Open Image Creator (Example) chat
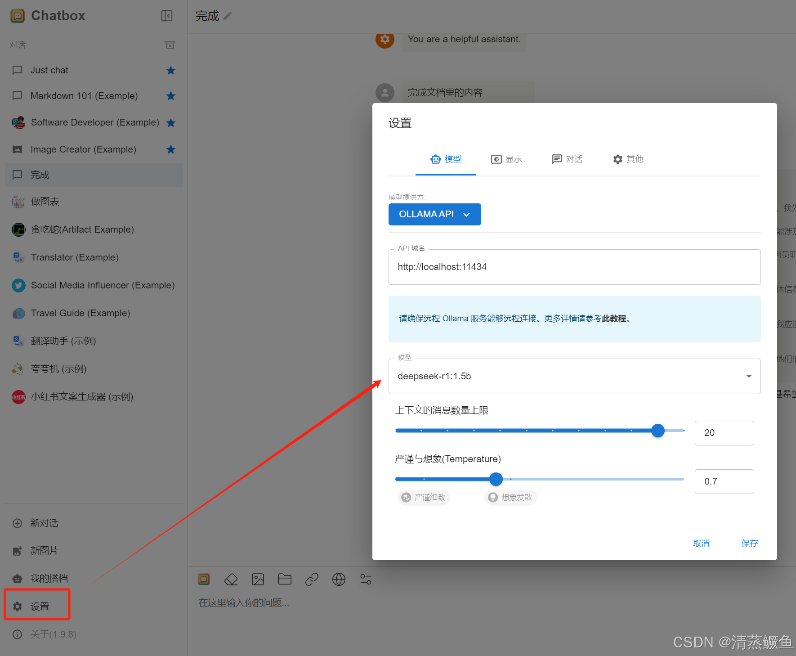The image size is (796, 656). pyautogui.click(x=94, y=149)
